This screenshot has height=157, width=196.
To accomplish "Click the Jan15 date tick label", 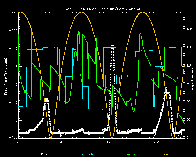I will [x=65, y=142].
